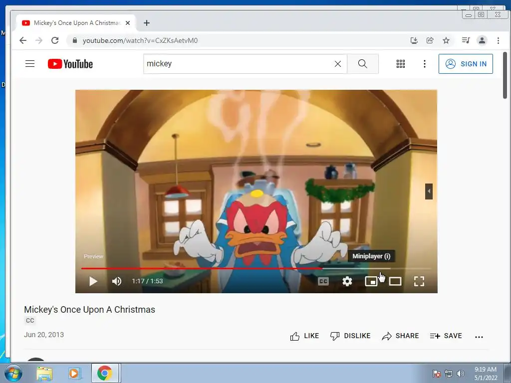Bookmark this tab with star
Screen dimensions: 511x383
click(446, 40)
